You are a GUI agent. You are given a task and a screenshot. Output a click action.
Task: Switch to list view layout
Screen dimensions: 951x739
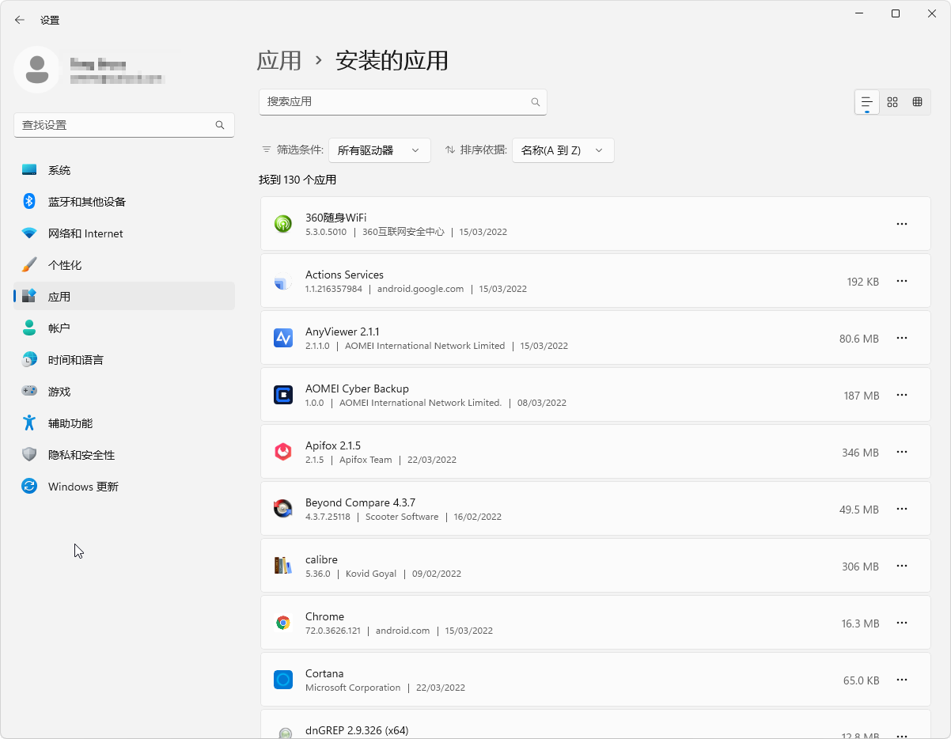point(867,102)
